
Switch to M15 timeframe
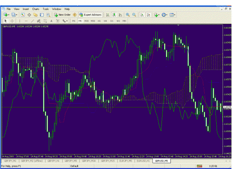(x=86, y=21)
